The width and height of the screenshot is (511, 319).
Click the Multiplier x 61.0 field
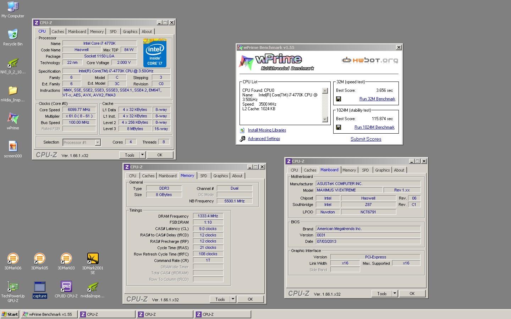(x=79, y=116)
